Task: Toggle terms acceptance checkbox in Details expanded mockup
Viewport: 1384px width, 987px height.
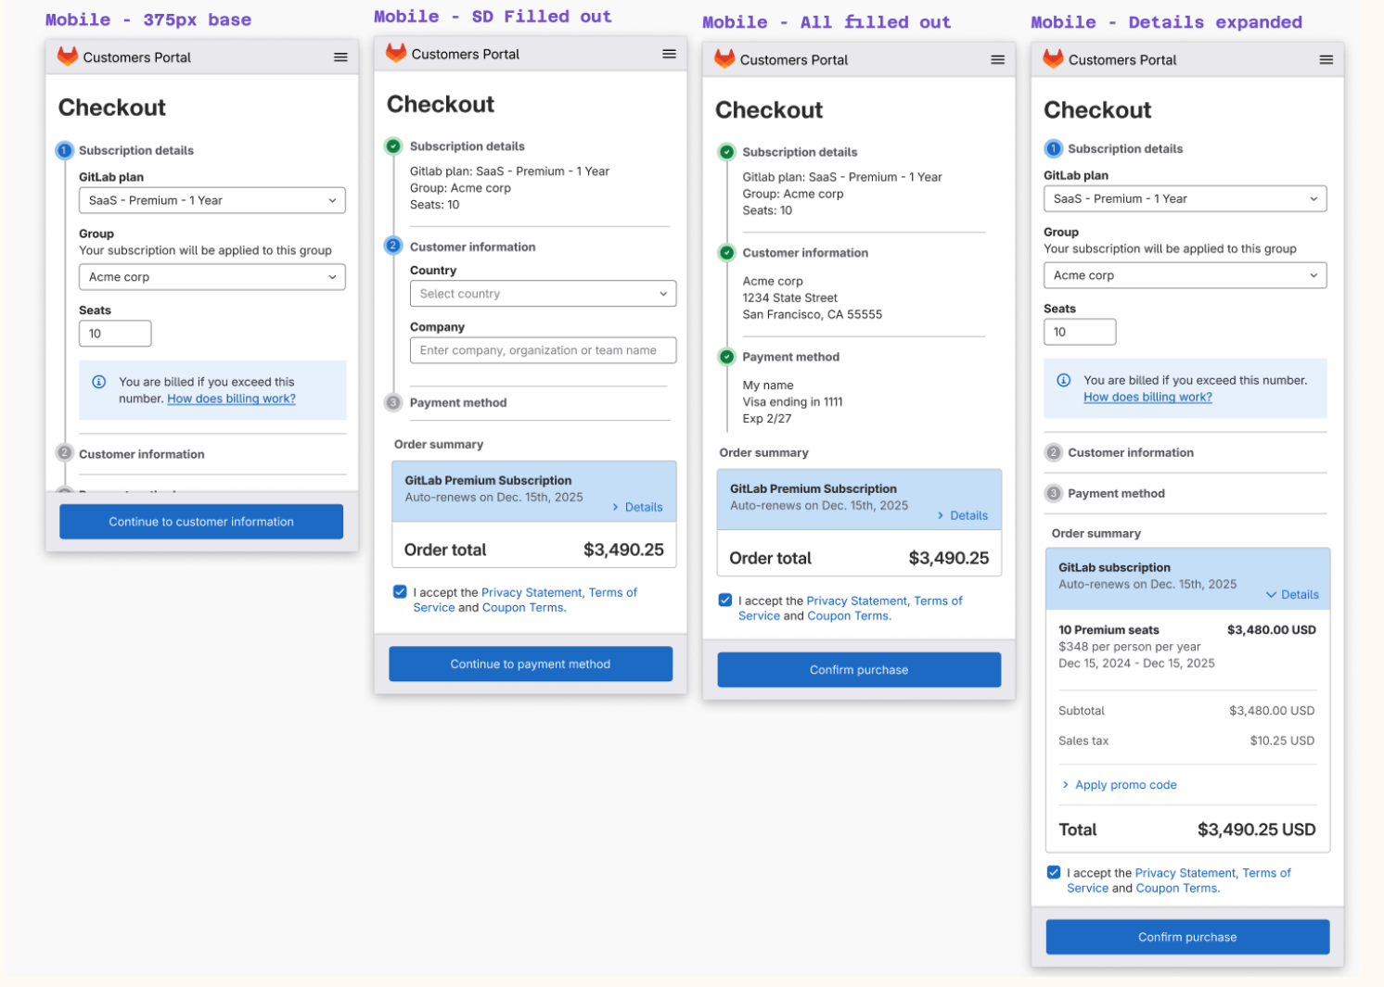Action: click(1054, 872)
